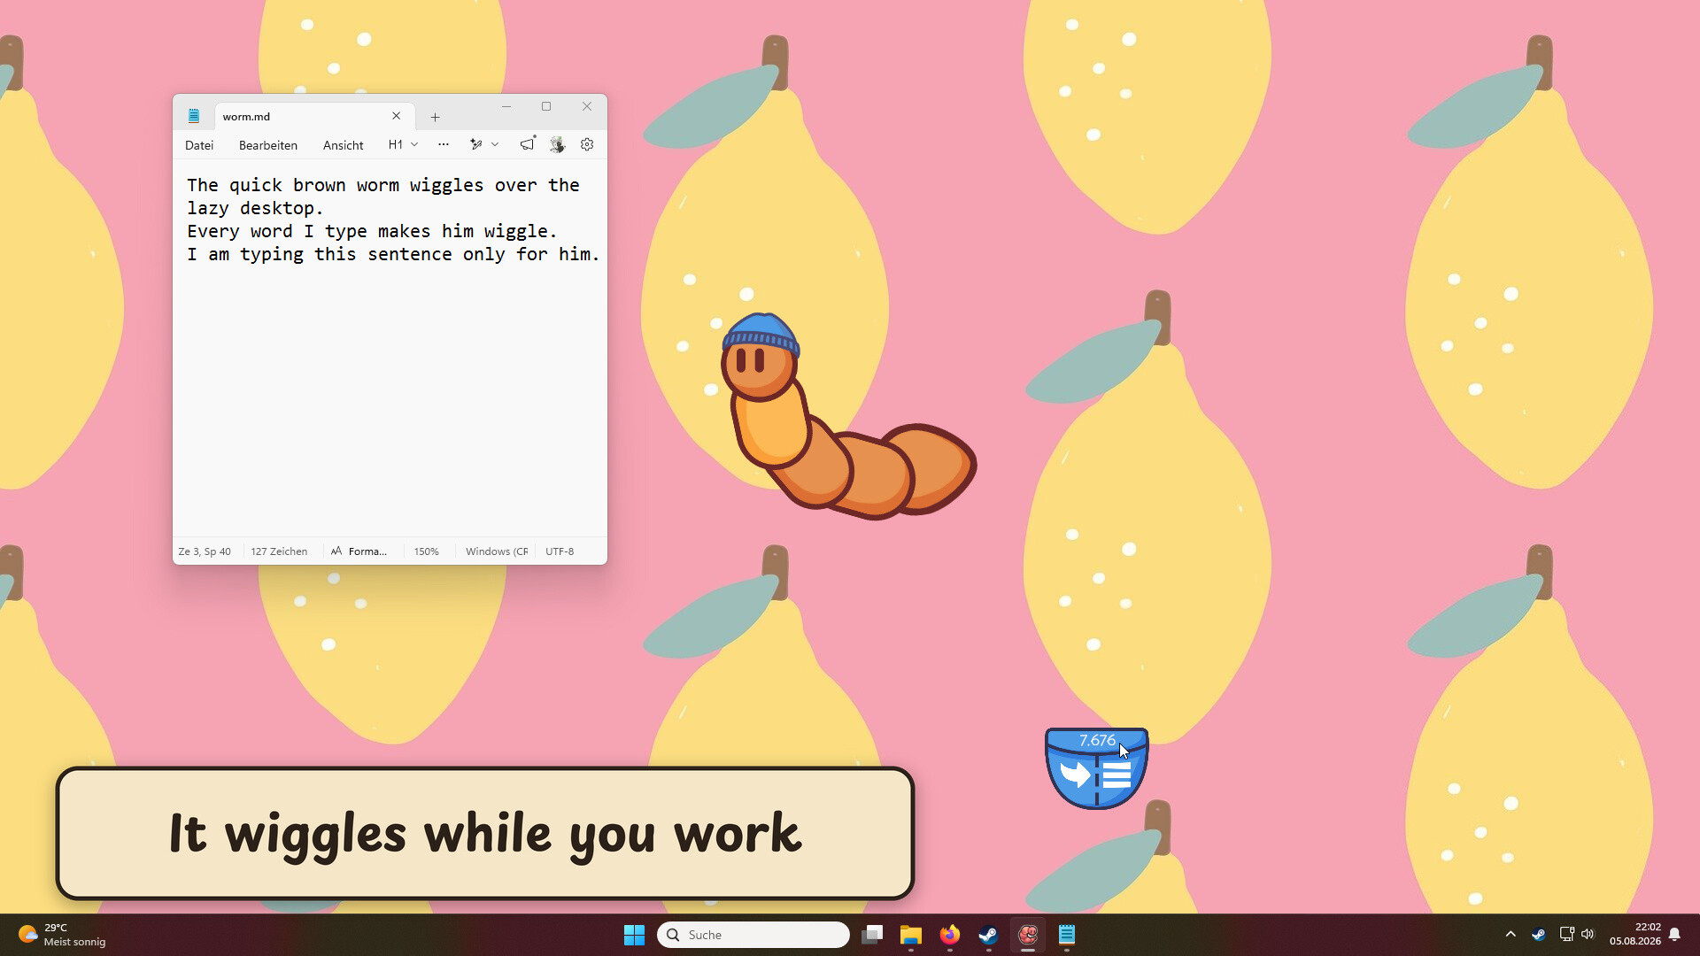Expand the AI rewrite dropdown arrow
Image resolution: width=1700 pixels, height=956 pixels.
(495, 144)
